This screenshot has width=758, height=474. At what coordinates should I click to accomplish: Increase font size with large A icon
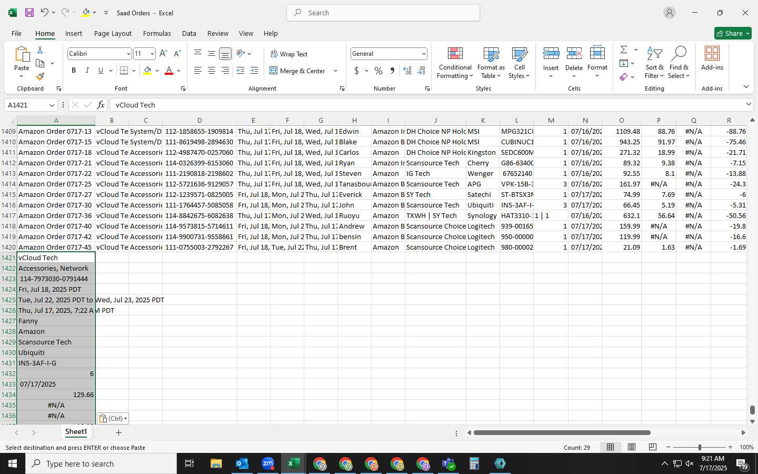[x=163, y=54]
